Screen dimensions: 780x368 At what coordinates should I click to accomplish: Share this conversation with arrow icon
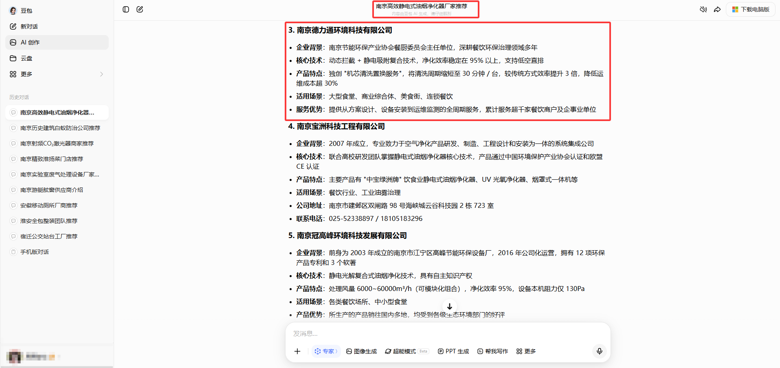click(717, 9)
